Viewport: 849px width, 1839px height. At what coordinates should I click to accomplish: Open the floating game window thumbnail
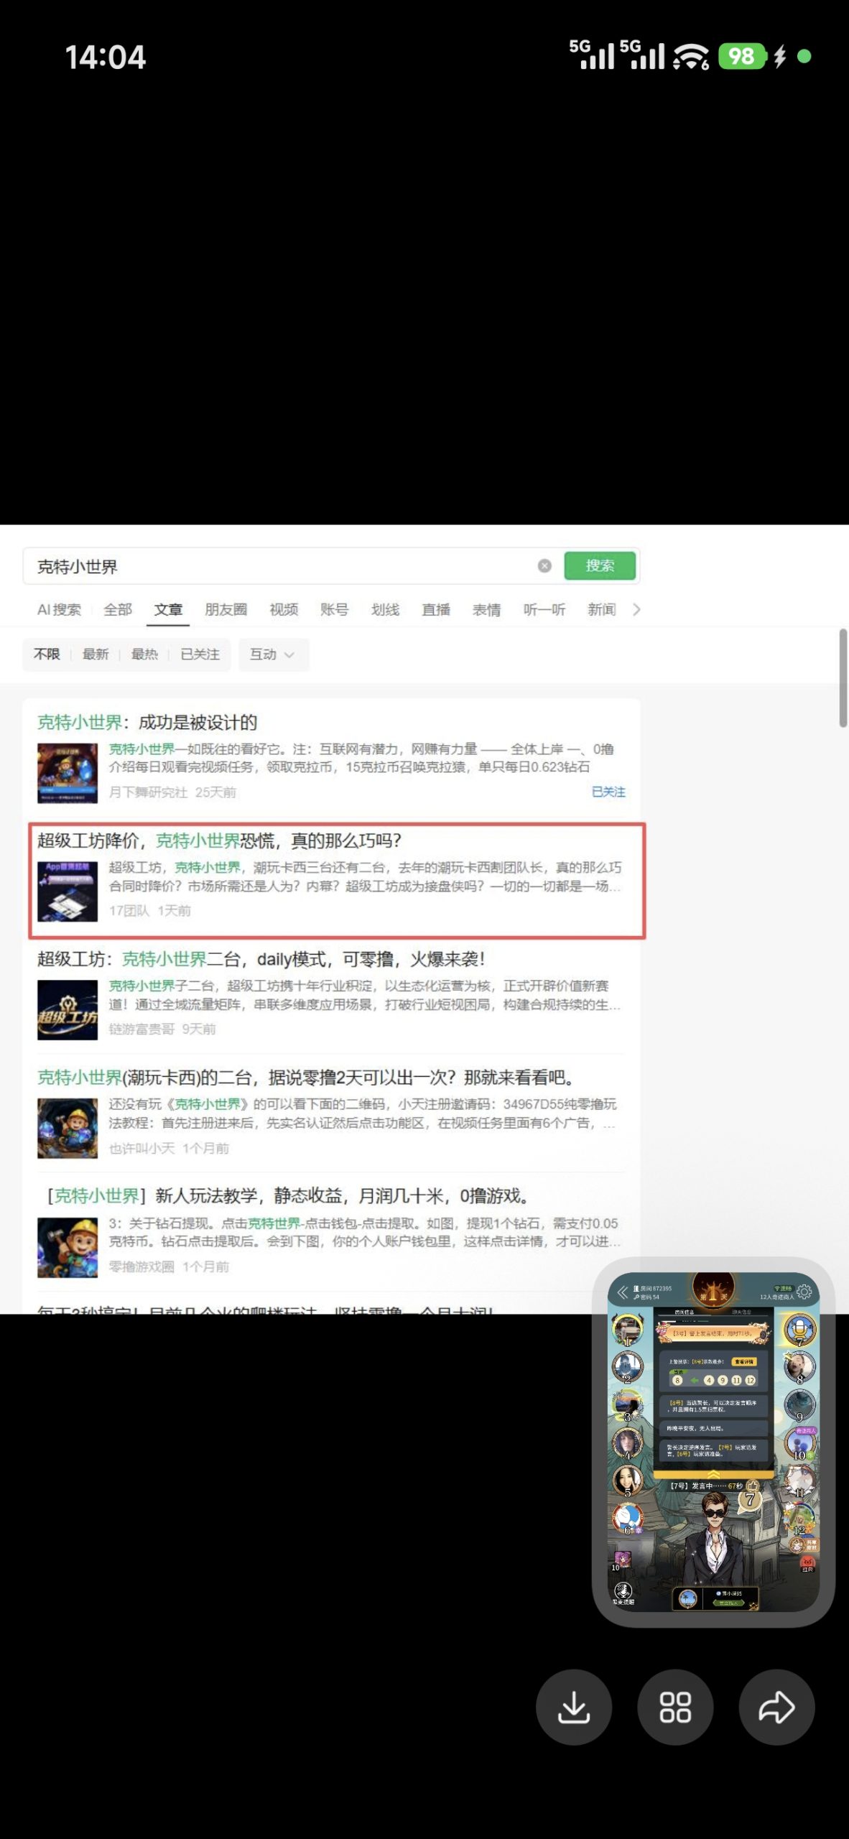tap(713, 1442)
